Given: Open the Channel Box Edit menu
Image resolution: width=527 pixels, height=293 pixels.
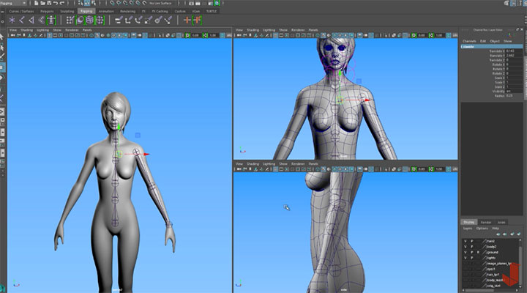Looking at the screenshot, I should tap(483, 41).
